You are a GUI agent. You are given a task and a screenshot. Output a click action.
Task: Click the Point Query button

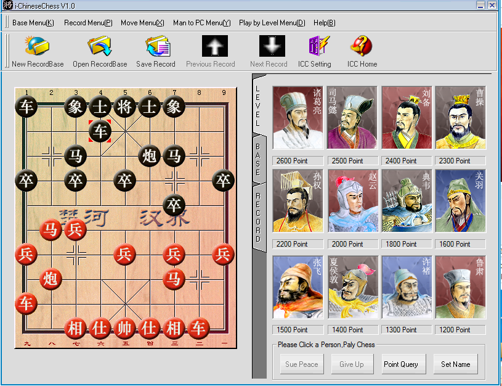pyautogui.click(x=403, y=364)
